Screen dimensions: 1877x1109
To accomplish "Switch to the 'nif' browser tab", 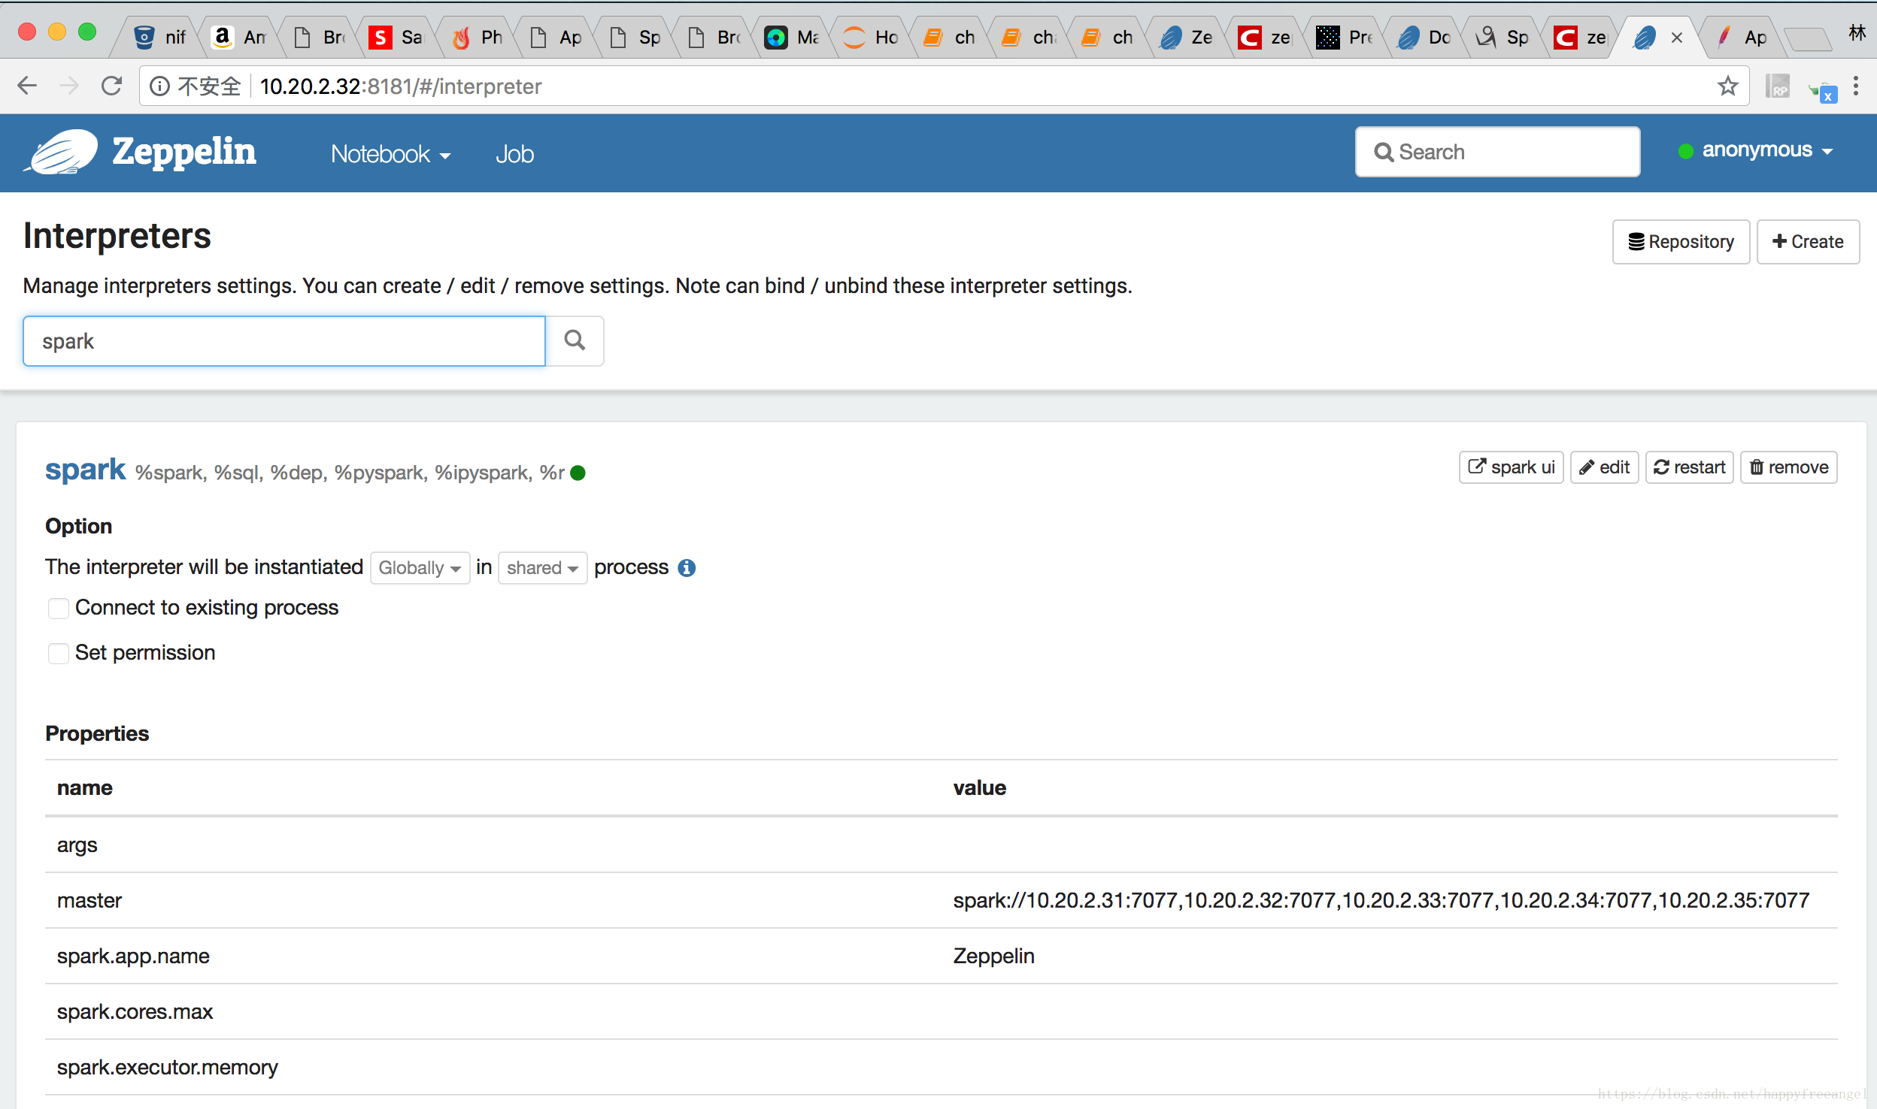I will 159,37.
